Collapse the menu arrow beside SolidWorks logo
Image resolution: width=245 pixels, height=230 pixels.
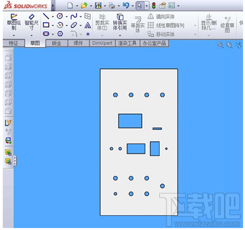pos(53,6)
